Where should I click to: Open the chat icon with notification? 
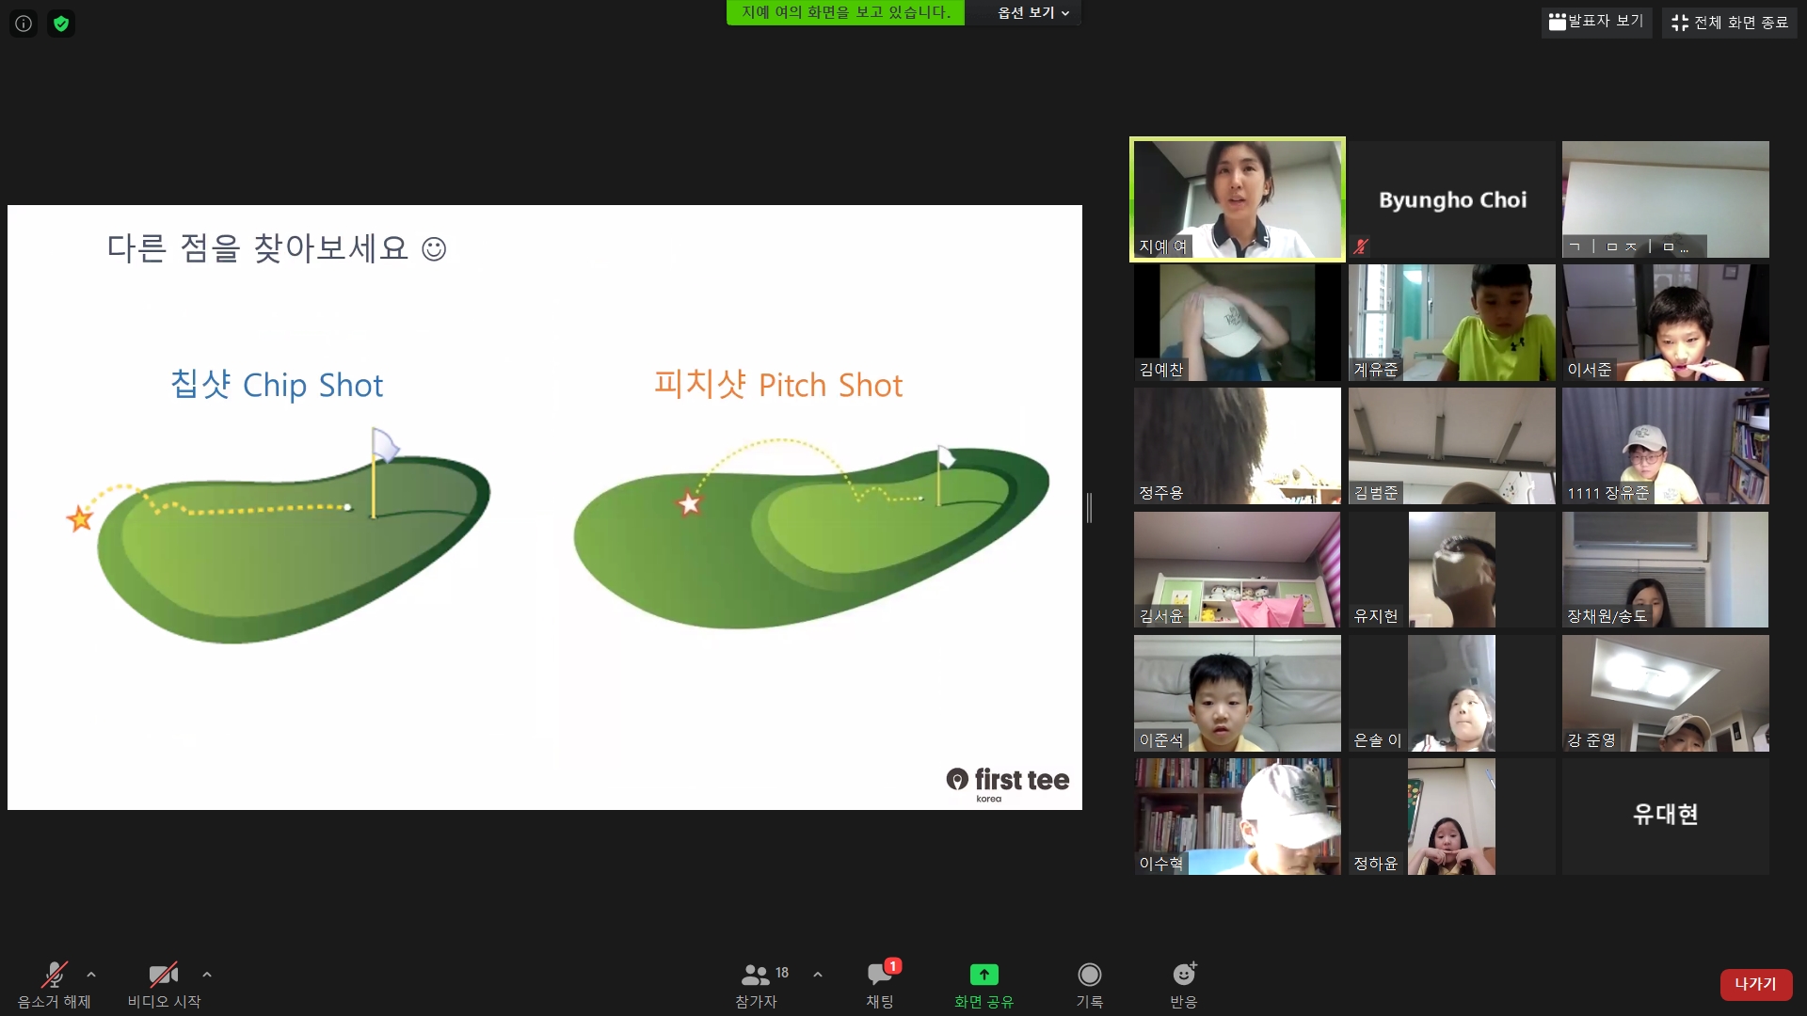(x=880, y=975)
